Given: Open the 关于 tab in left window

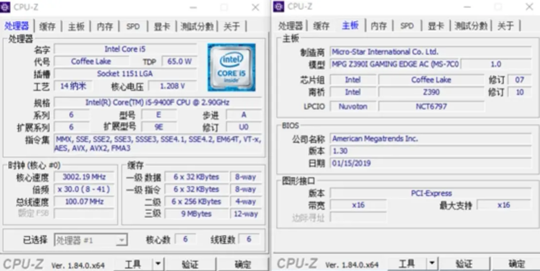Looking at the screenshot, I should tap(232, 26).
